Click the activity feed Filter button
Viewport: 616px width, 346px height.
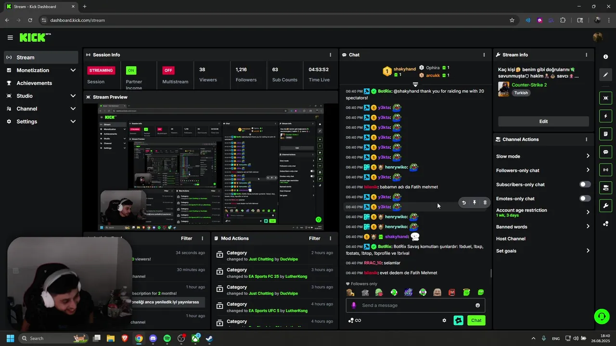pyautogui.click(x=186, y=238)
